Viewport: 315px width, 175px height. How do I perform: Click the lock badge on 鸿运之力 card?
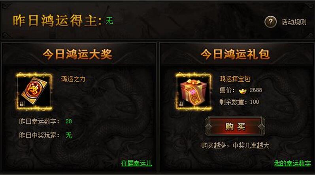coord(22,103)
